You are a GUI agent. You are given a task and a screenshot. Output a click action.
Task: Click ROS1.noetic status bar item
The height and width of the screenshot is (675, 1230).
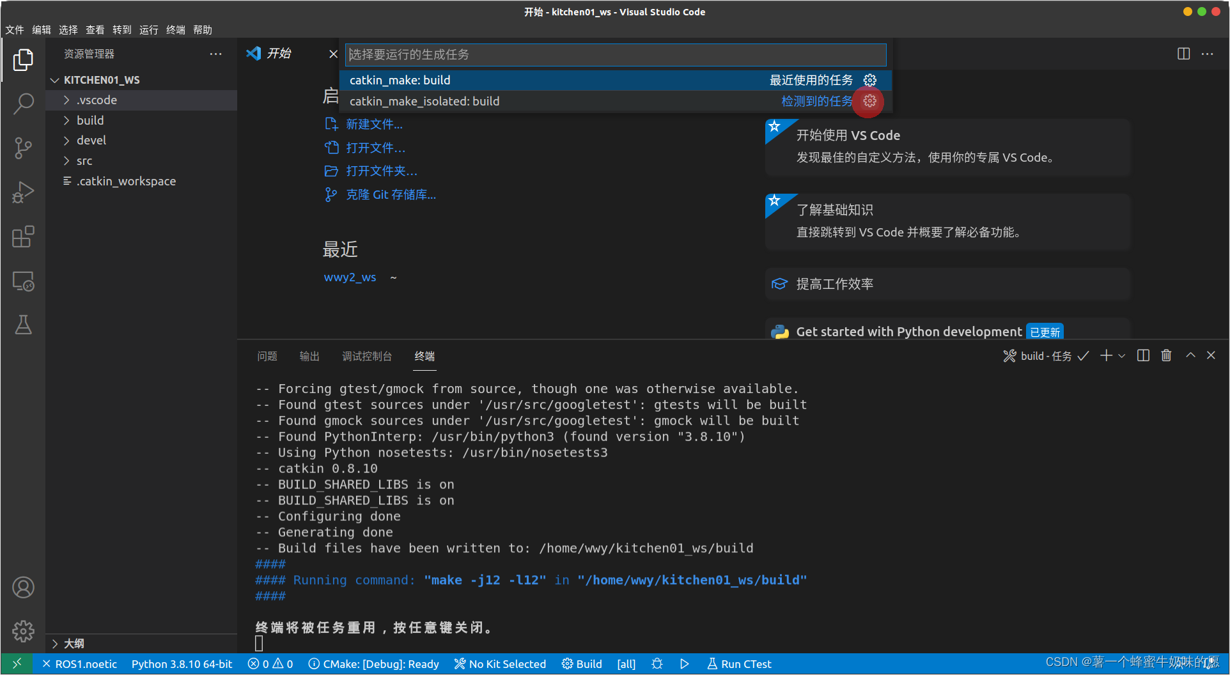click(x=80, y=663)
